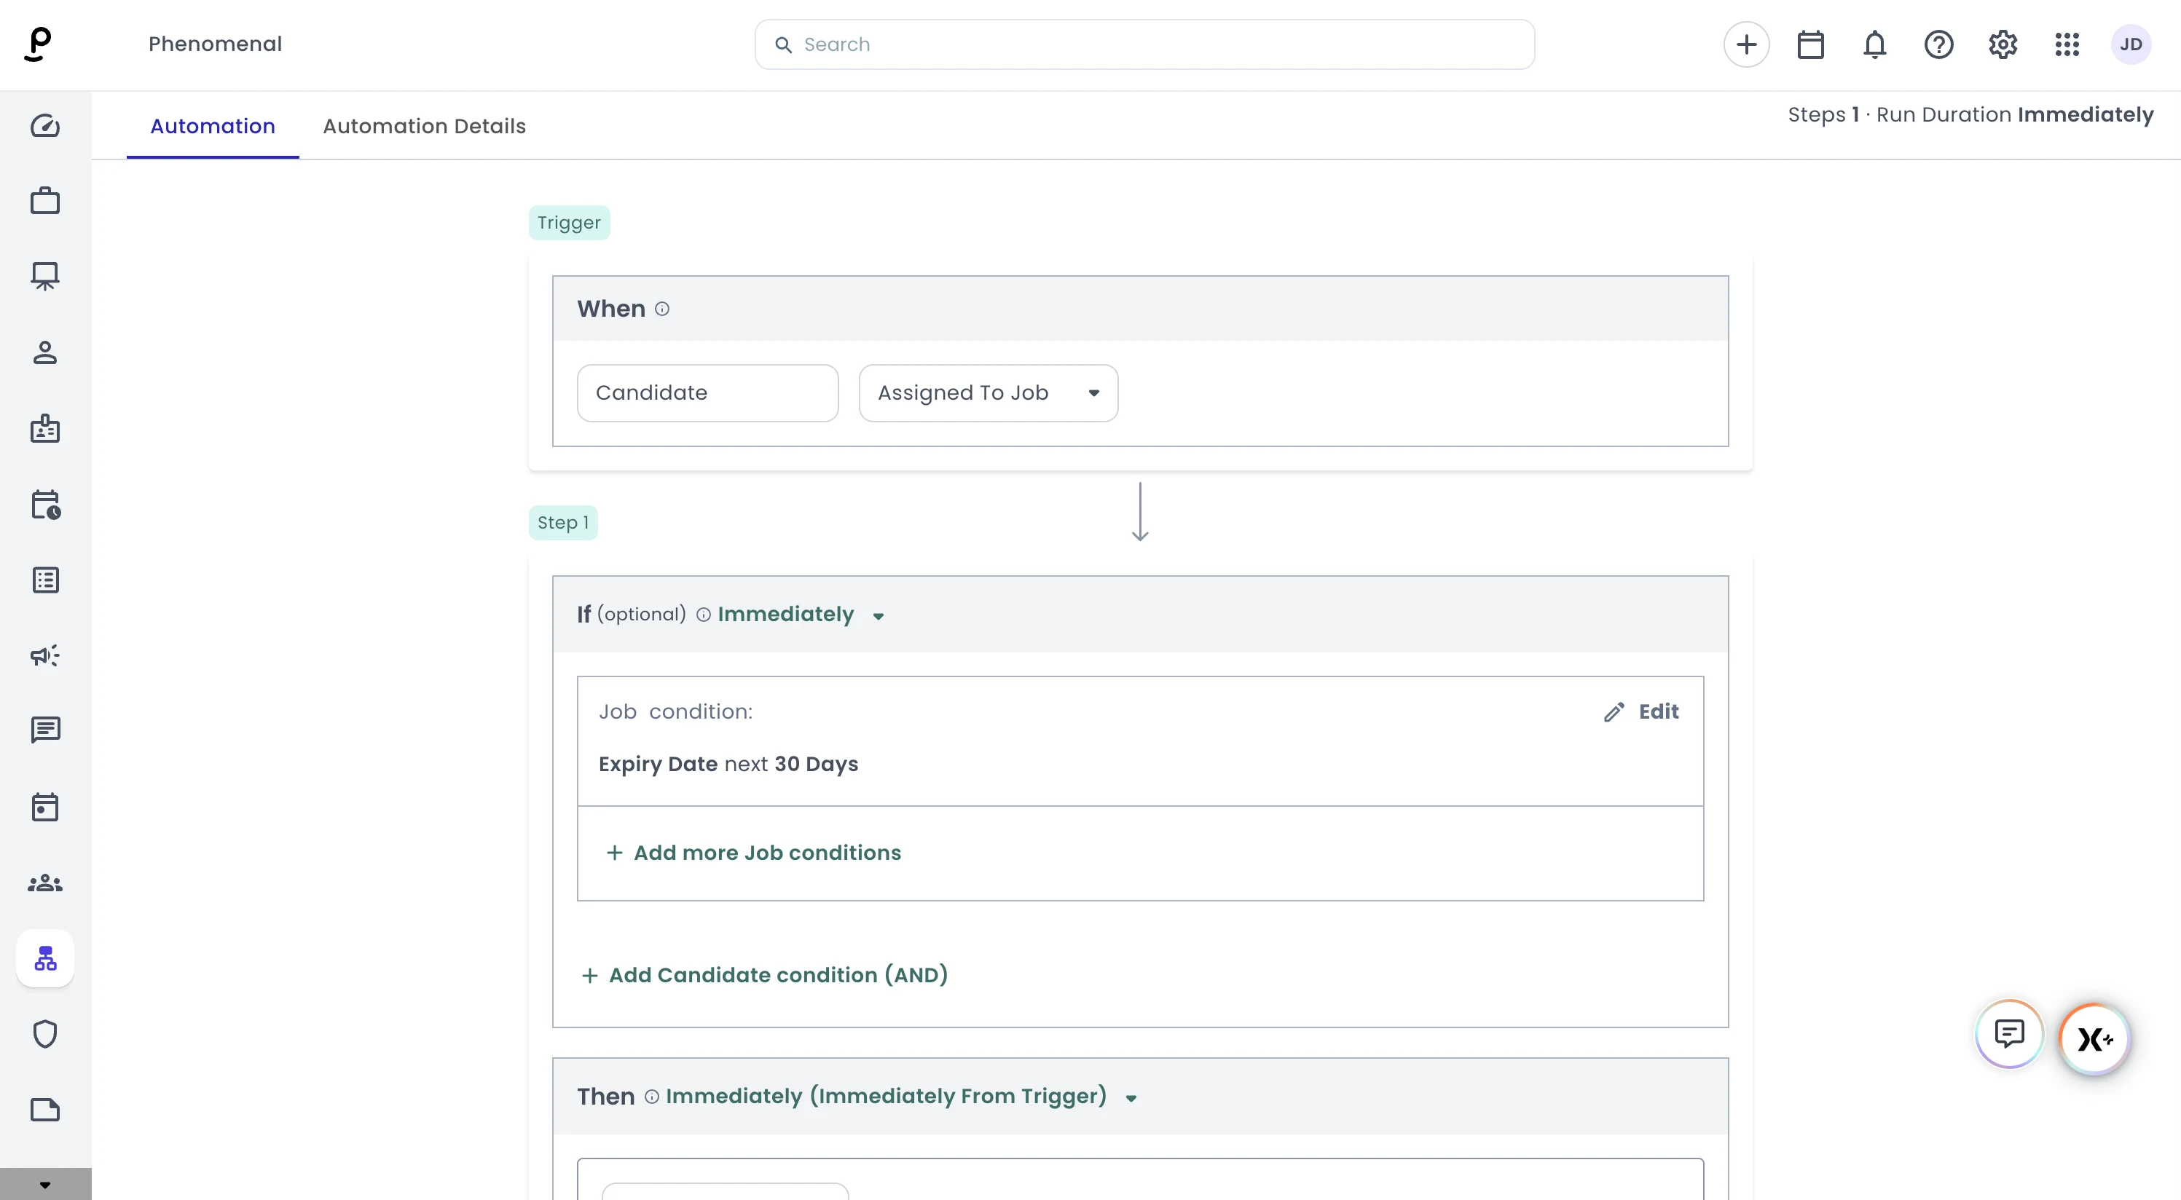The height and width of the screenshot is (1200, 2181).
Task: Click the Expiry Date next 30 Days text
Action: (728, 764)
